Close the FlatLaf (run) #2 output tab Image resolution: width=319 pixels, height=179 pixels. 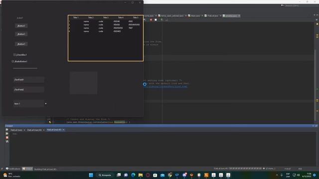click(43, 130)
